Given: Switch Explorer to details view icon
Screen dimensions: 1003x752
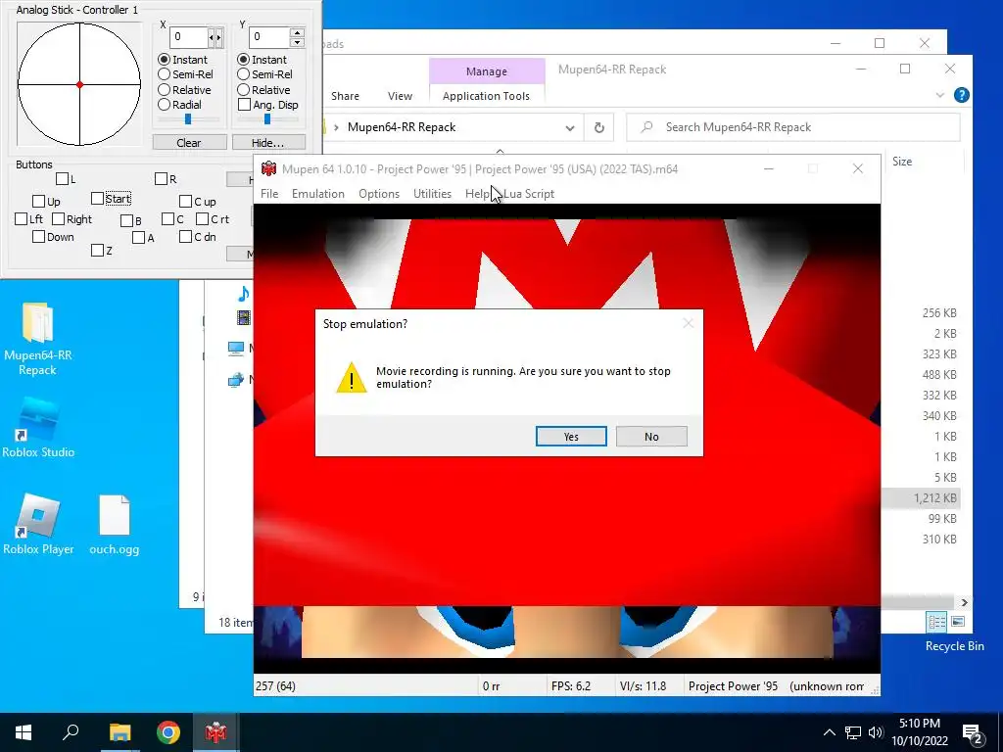Looking at the screenshot, I should pos(936,622).
